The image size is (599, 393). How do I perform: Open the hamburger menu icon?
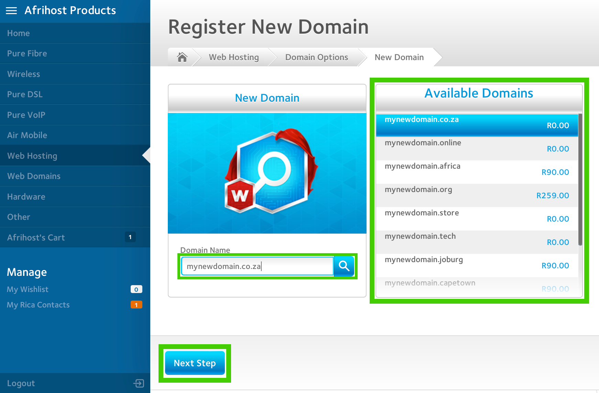11,11
